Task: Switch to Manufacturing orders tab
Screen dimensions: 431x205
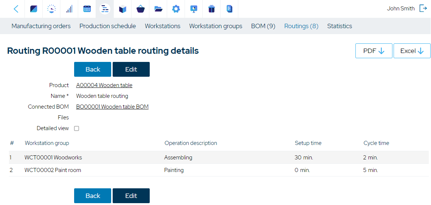Action: [41, 26]
